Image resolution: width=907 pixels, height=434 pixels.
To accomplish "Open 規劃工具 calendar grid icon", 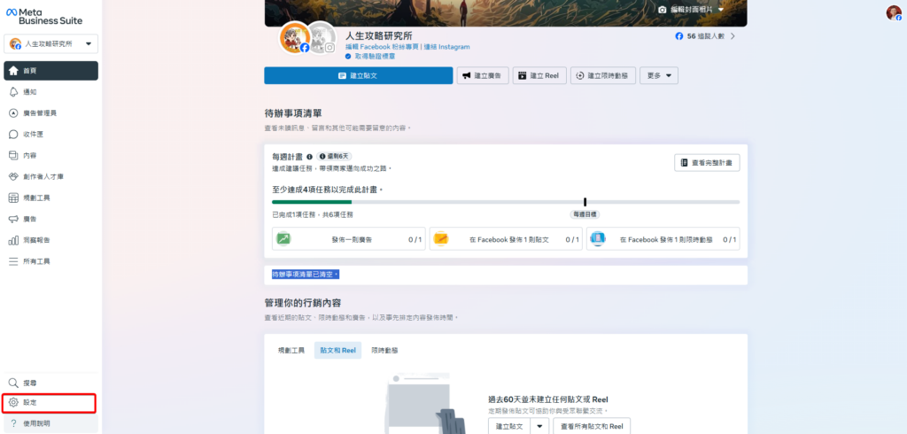I will pos(13,198).
